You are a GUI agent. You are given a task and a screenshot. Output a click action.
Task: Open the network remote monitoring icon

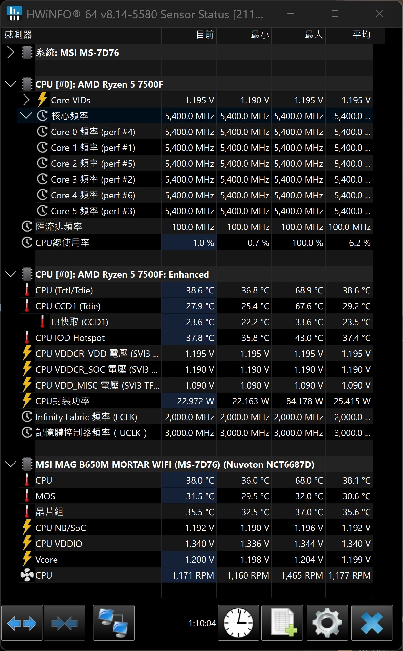[114, 623]
